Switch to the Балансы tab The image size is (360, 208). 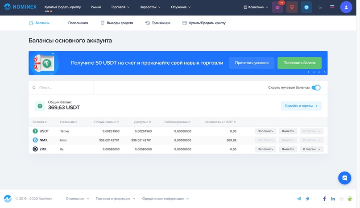[x=39, y=23]
